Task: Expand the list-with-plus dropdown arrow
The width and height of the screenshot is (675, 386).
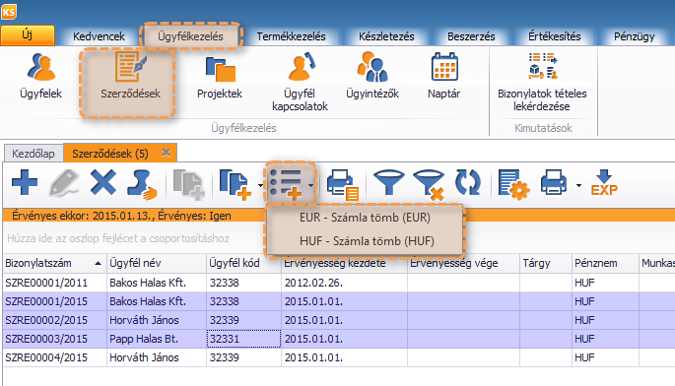Action: [310, 185]
